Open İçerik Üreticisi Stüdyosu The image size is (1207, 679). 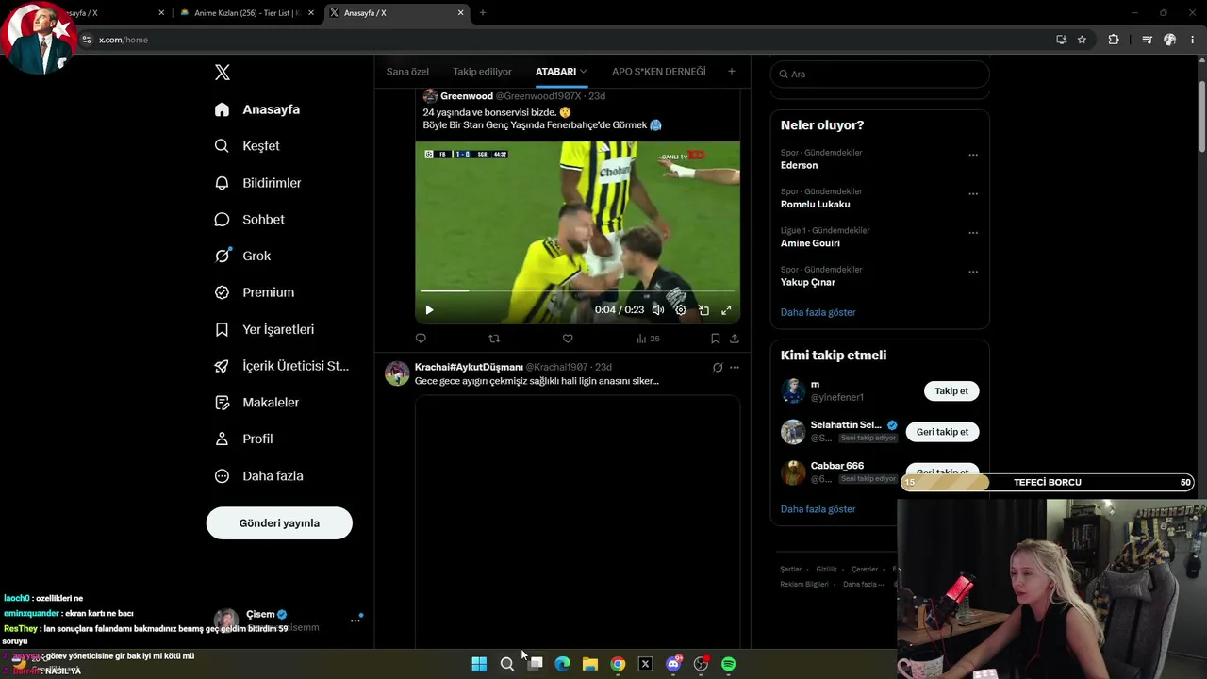(x=282, y=366)
